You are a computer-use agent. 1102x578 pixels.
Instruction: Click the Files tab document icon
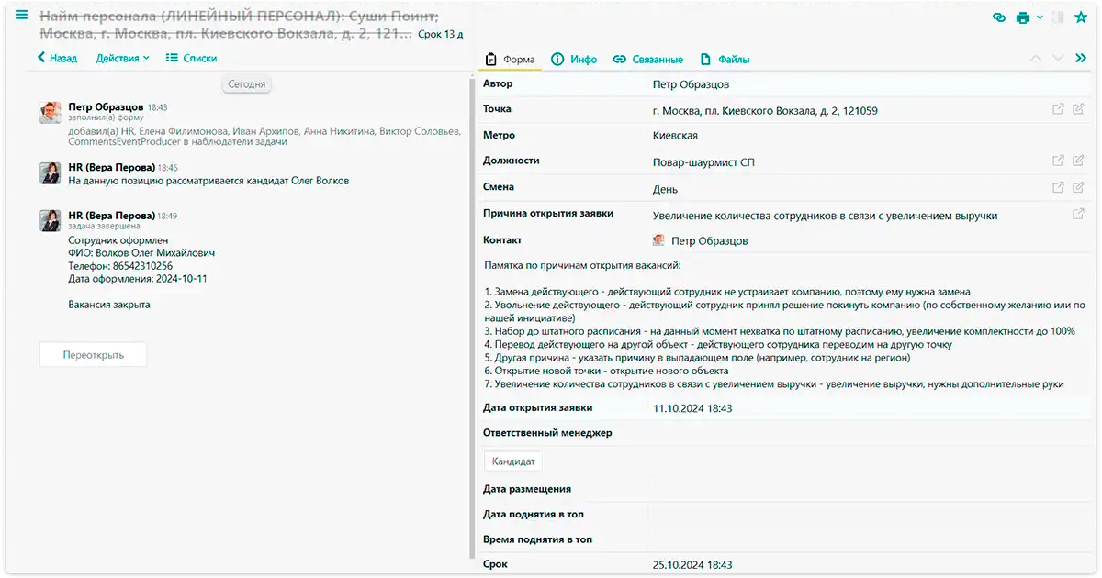[x=705, y=60]
